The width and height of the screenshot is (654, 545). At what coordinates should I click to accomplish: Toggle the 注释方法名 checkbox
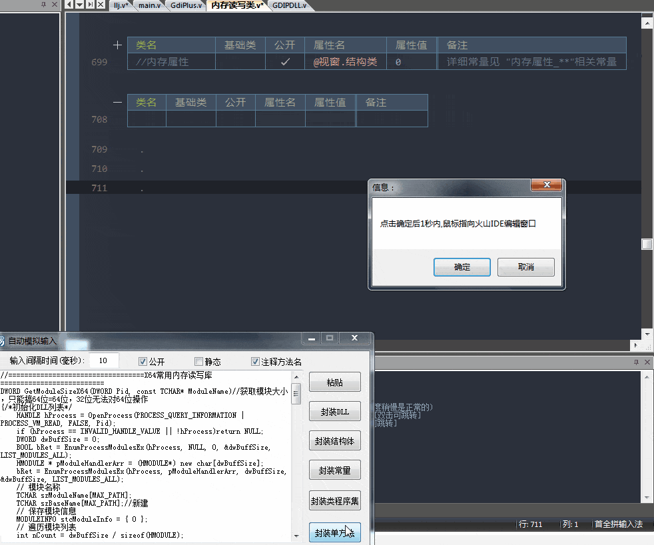[255, 362]
